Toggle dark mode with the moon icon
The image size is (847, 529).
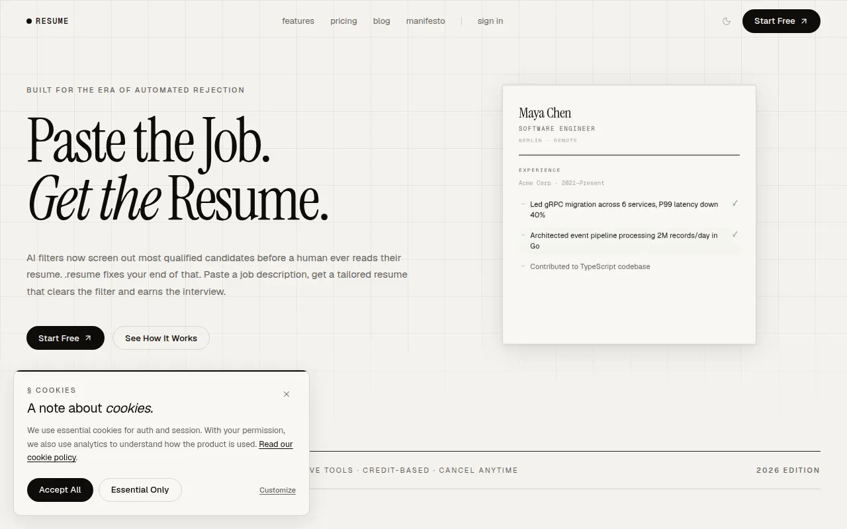(727, 21)
